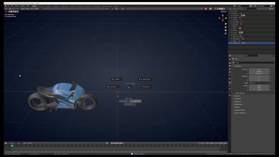Jump to the timeline start frame button
Screen dimensions: 279x157
(112, 143)
